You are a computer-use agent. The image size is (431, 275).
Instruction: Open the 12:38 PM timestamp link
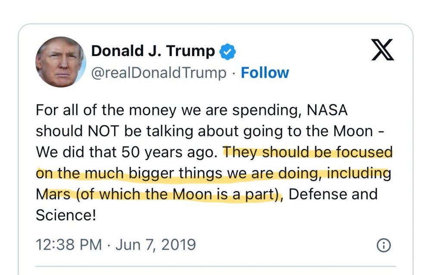(x=69, y=245)
